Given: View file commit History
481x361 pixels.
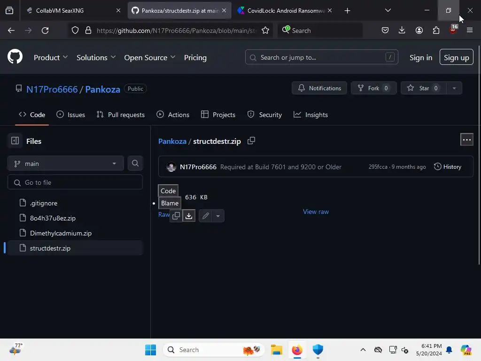Looking at the screenshot, I should click(x=448, y=167).
